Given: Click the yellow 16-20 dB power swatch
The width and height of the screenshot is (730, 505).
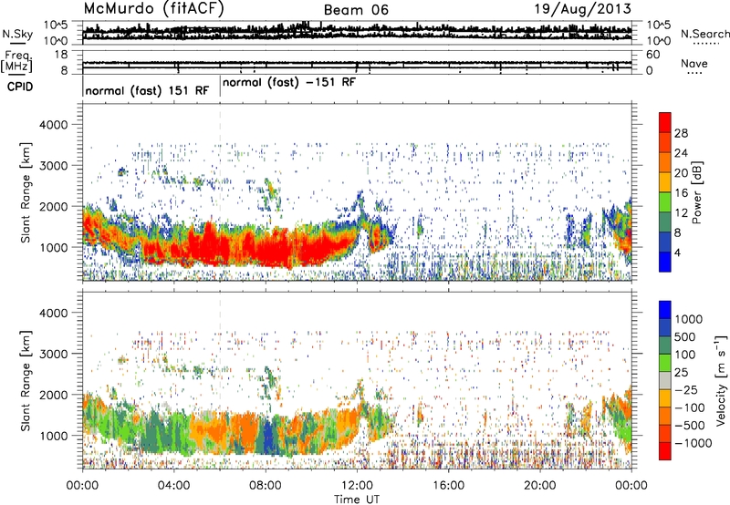Looking at the screenshot, I should (665, 182).
